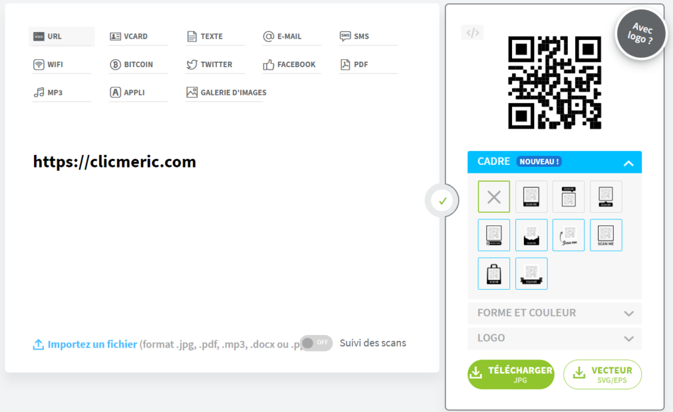The height and width of the screenshot is (412, 673).
Task: Select the FACEBOOK type
Action: coord(291,64)
